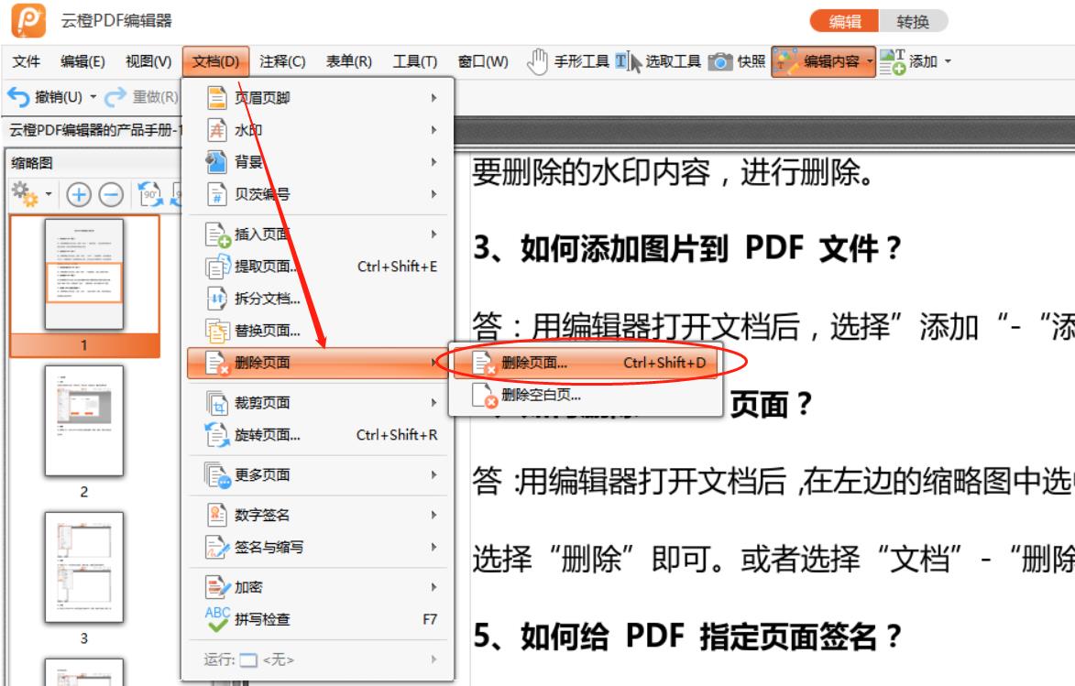Expand the 数字签名 submenu arrow
Image resolution: width=1075 pixels, height=686 pixels.
point(434,516)
